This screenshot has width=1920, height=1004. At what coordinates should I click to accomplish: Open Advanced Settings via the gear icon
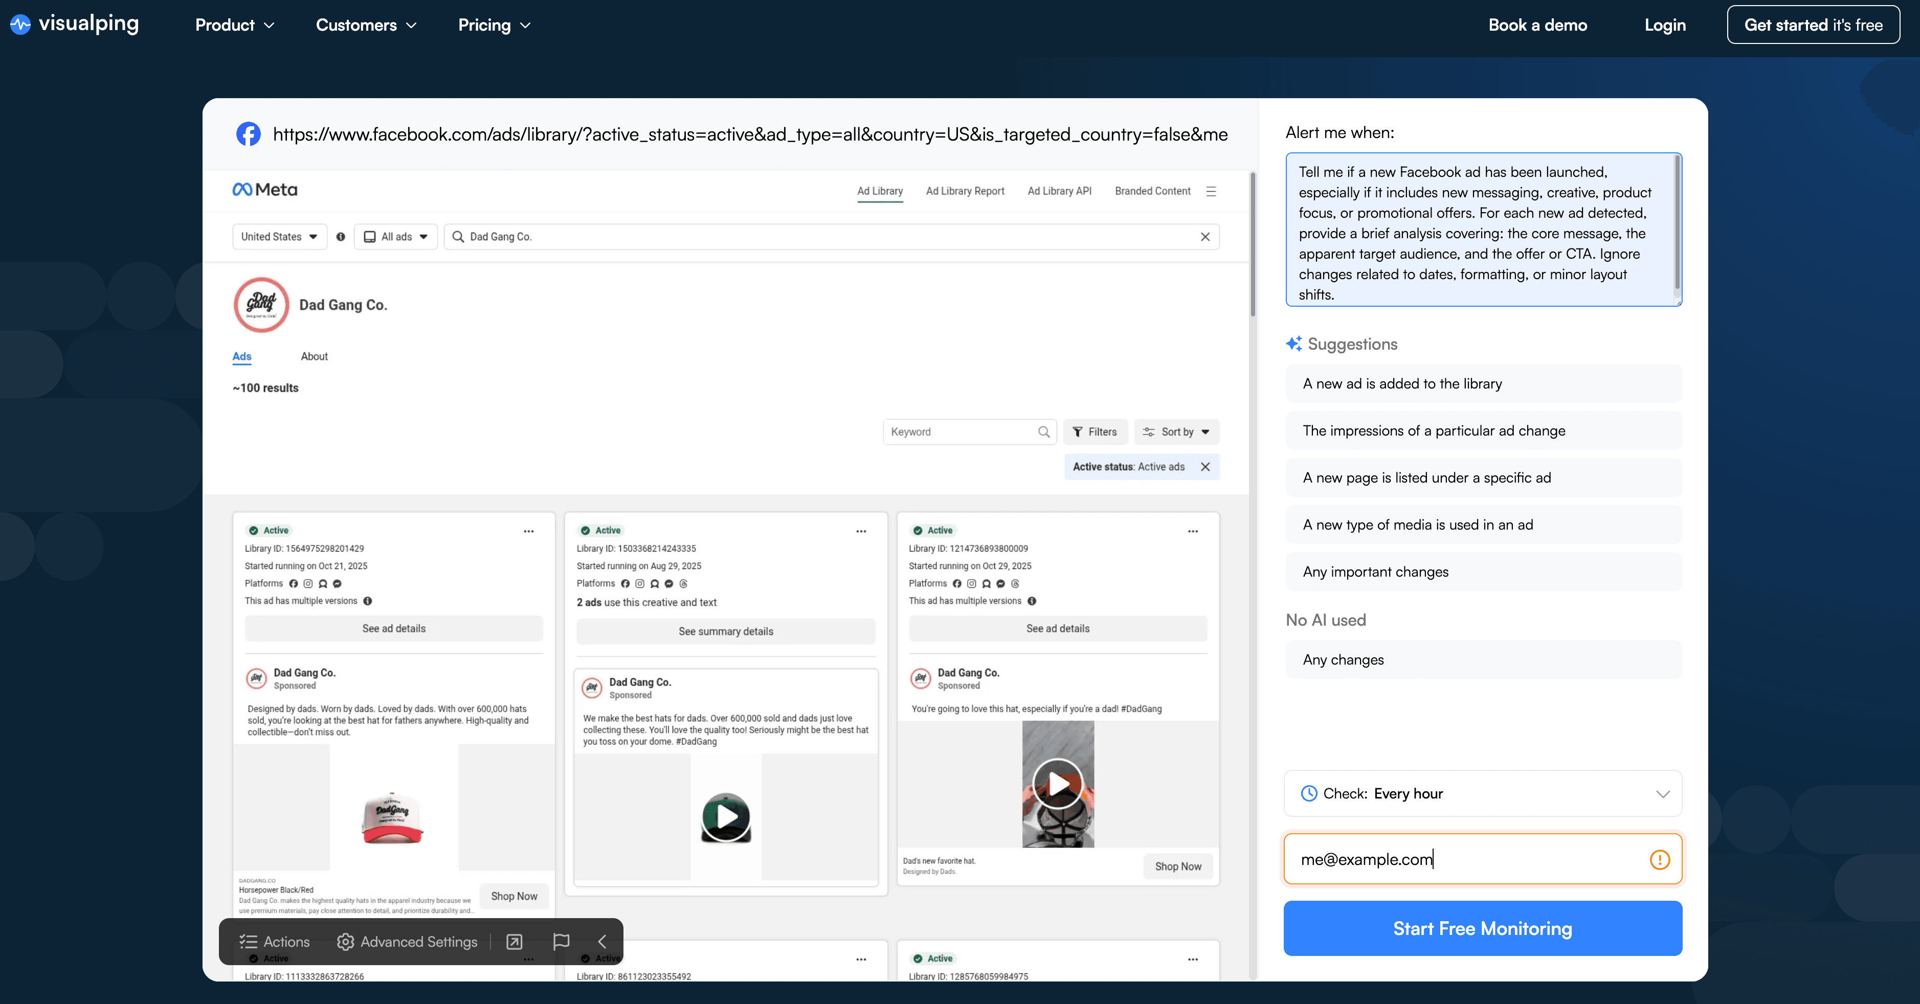click(x=346, y=942)
